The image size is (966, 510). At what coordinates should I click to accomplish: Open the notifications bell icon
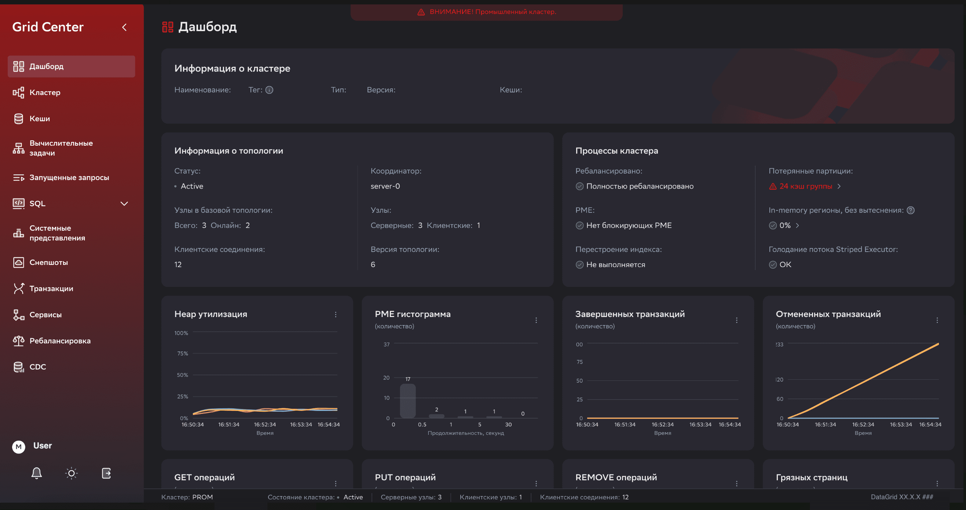coord(36,473)
